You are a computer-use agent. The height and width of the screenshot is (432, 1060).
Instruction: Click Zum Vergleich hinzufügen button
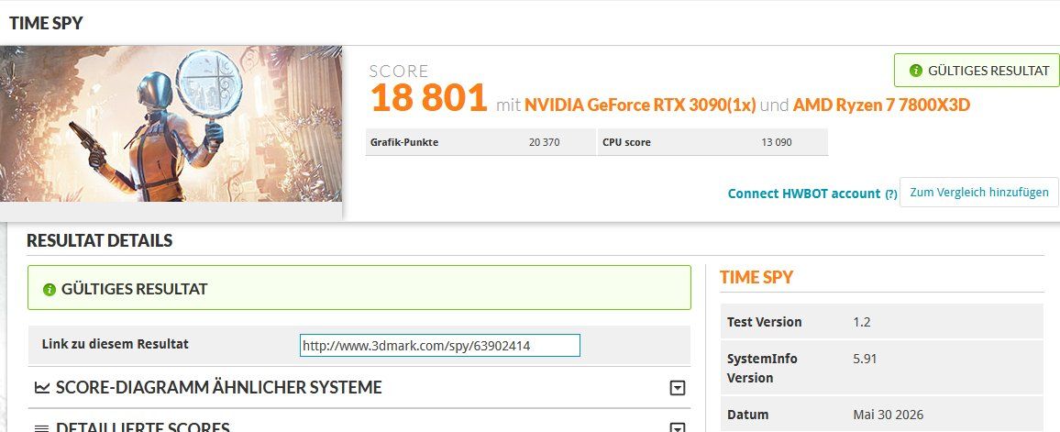979,192
